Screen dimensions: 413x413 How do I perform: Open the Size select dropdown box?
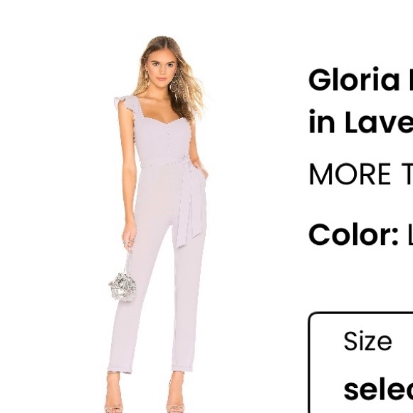tap(360, 362)
